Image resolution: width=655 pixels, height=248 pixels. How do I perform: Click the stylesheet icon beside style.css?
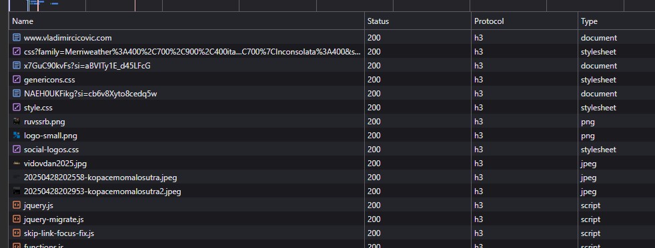pyautogui.click(x=17, y=108)
